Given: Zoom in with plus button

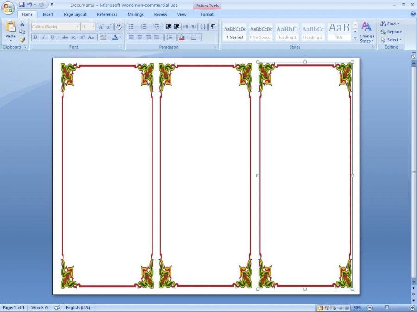Looking at the screenshot, I should tap(412, 308).
